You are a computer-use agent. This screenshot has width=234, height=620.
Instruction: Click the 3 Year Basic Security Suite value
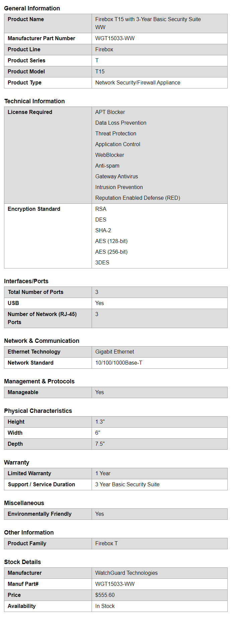tap(127, 485)
